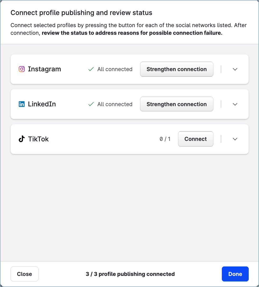259x287 pixels.
Task: Close the connection dialog
Action: (x=24, y=274)
